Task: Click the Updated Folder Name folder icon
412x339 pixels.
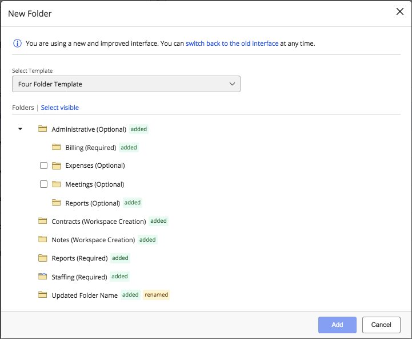Action: pos(42,295)
